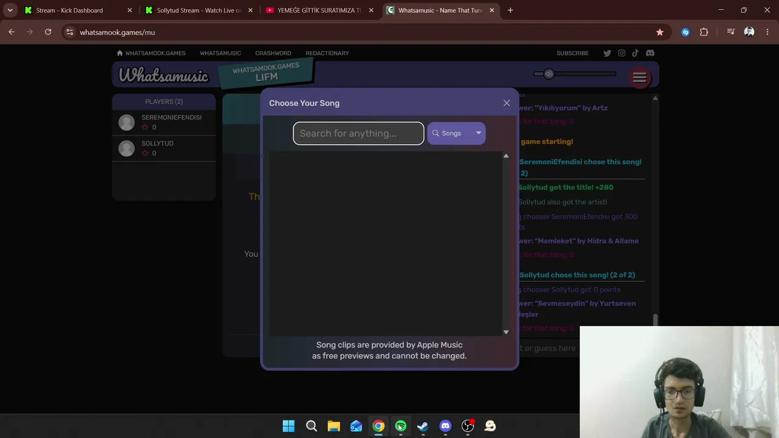Screen dimensions: 779x438
Task: Close the Whatsamusic browser tab
Action: 492,10
